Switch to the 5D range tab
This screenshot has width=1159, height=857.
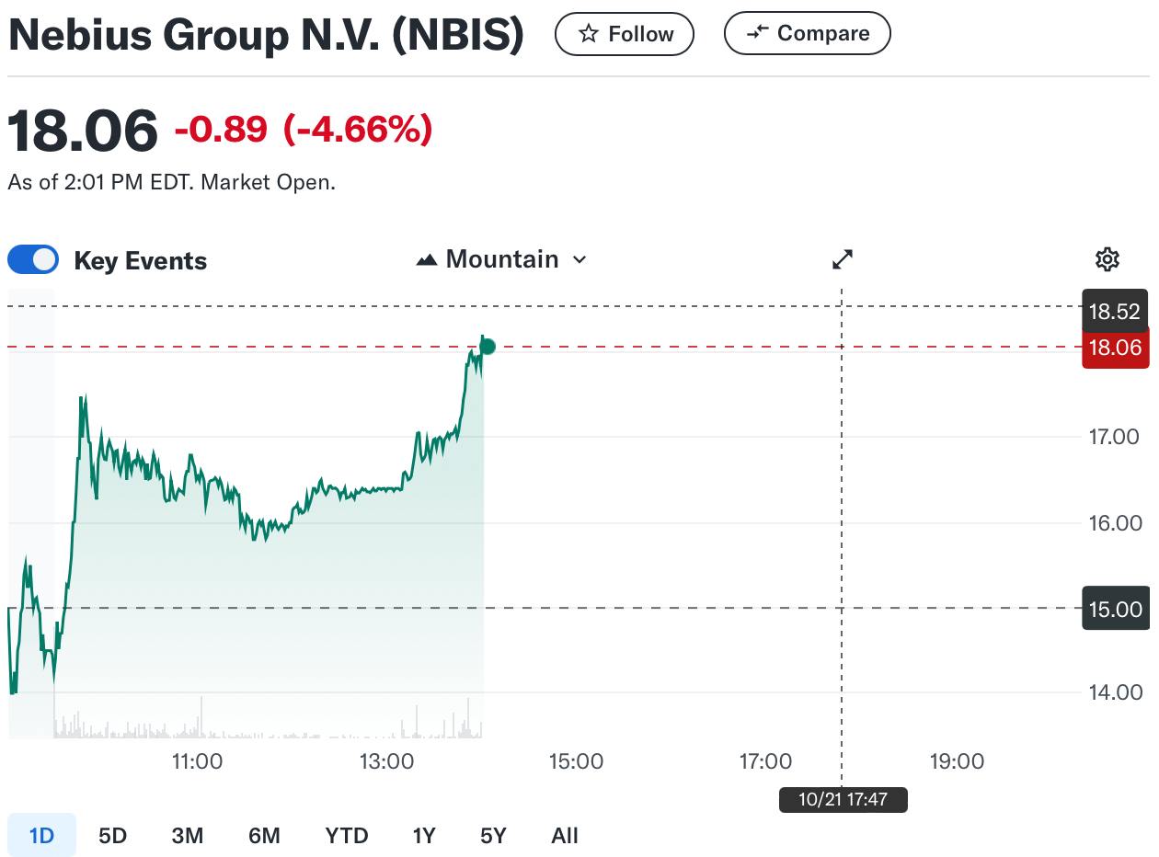tap(112, 836)
